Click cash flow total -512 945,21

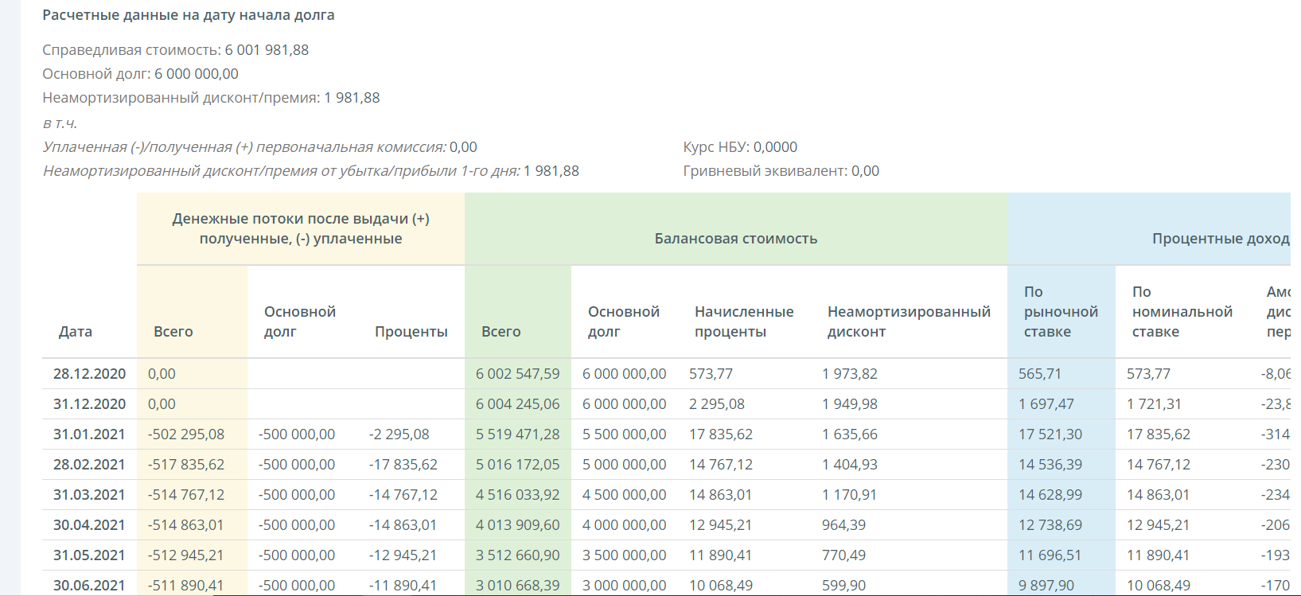186,555
